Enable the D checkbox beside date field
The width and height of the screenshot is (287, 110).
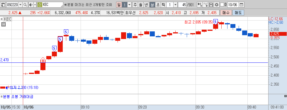click(222, 5)
